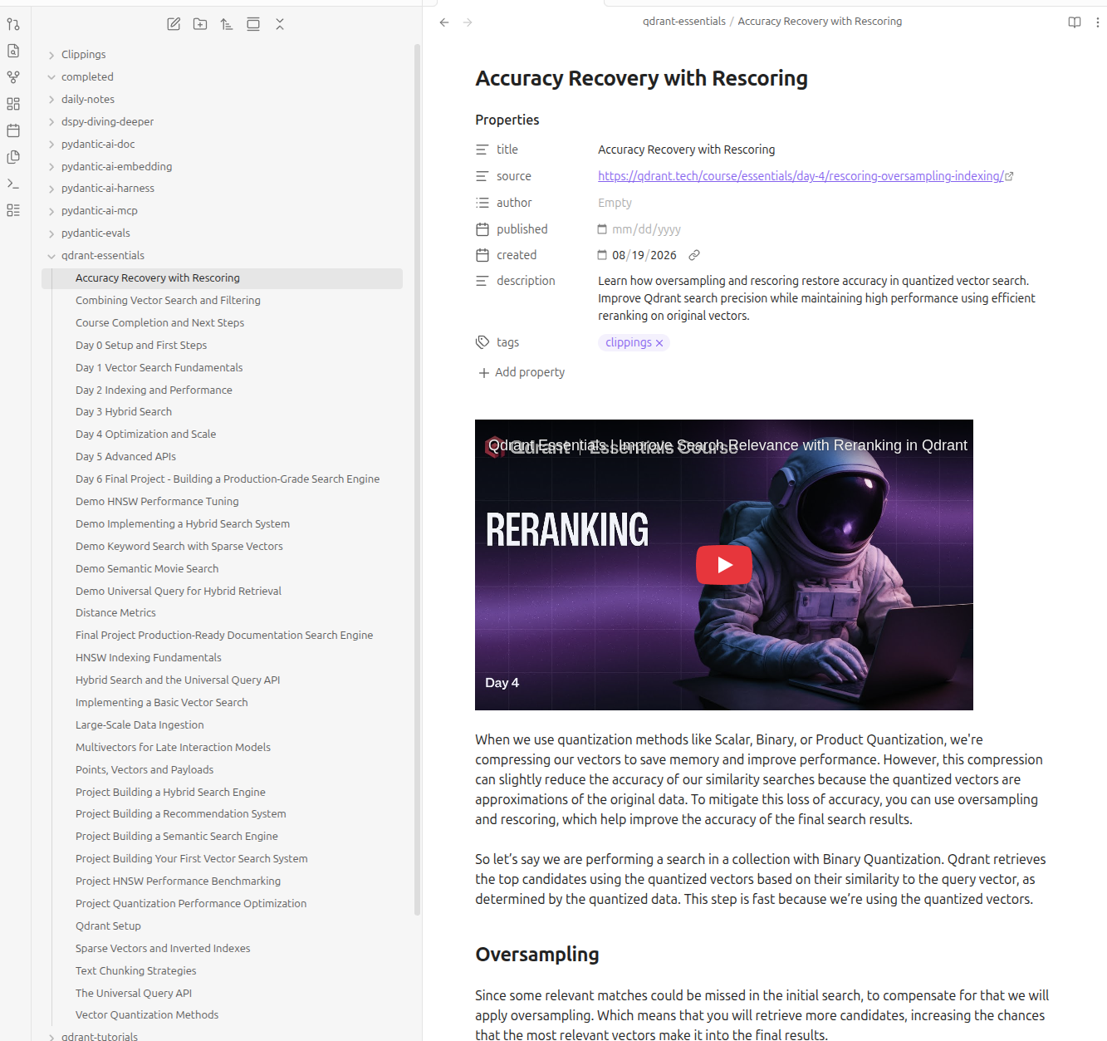Open the canvas grid icon in ribbon
The height and width of the screenshot is (1041, 1107).
tap(13, 104)
